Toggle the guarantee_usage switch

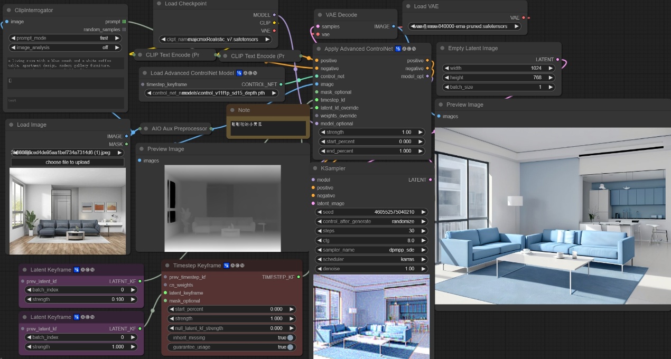tap(290, 347)
